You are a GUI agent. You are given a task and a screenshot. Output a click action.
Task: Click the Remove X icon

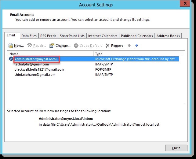click(x=107, y=46)
